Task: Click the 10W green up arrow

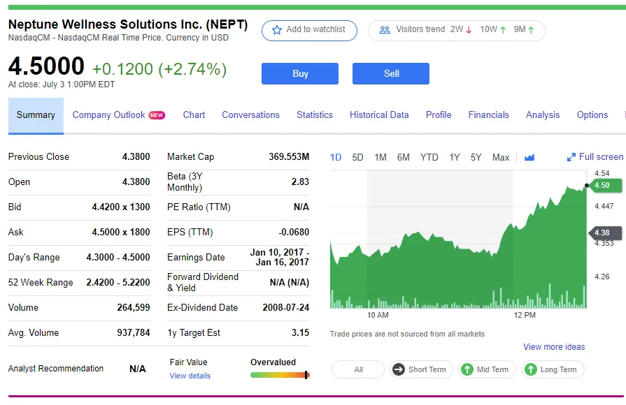Action: click(503, 30)
